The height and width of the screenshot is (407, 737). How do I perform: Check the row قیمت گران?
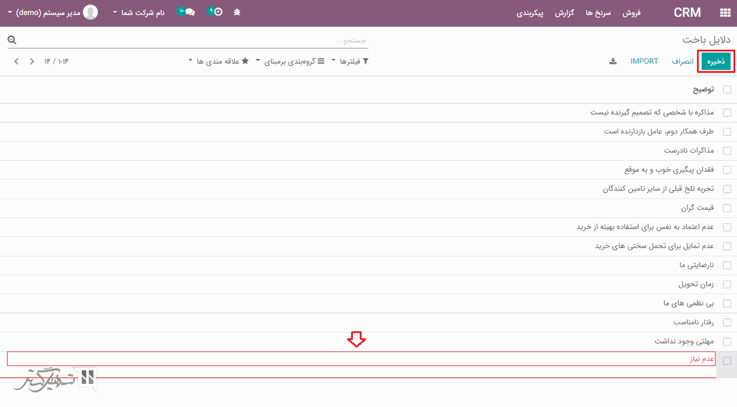coord(727,209)
